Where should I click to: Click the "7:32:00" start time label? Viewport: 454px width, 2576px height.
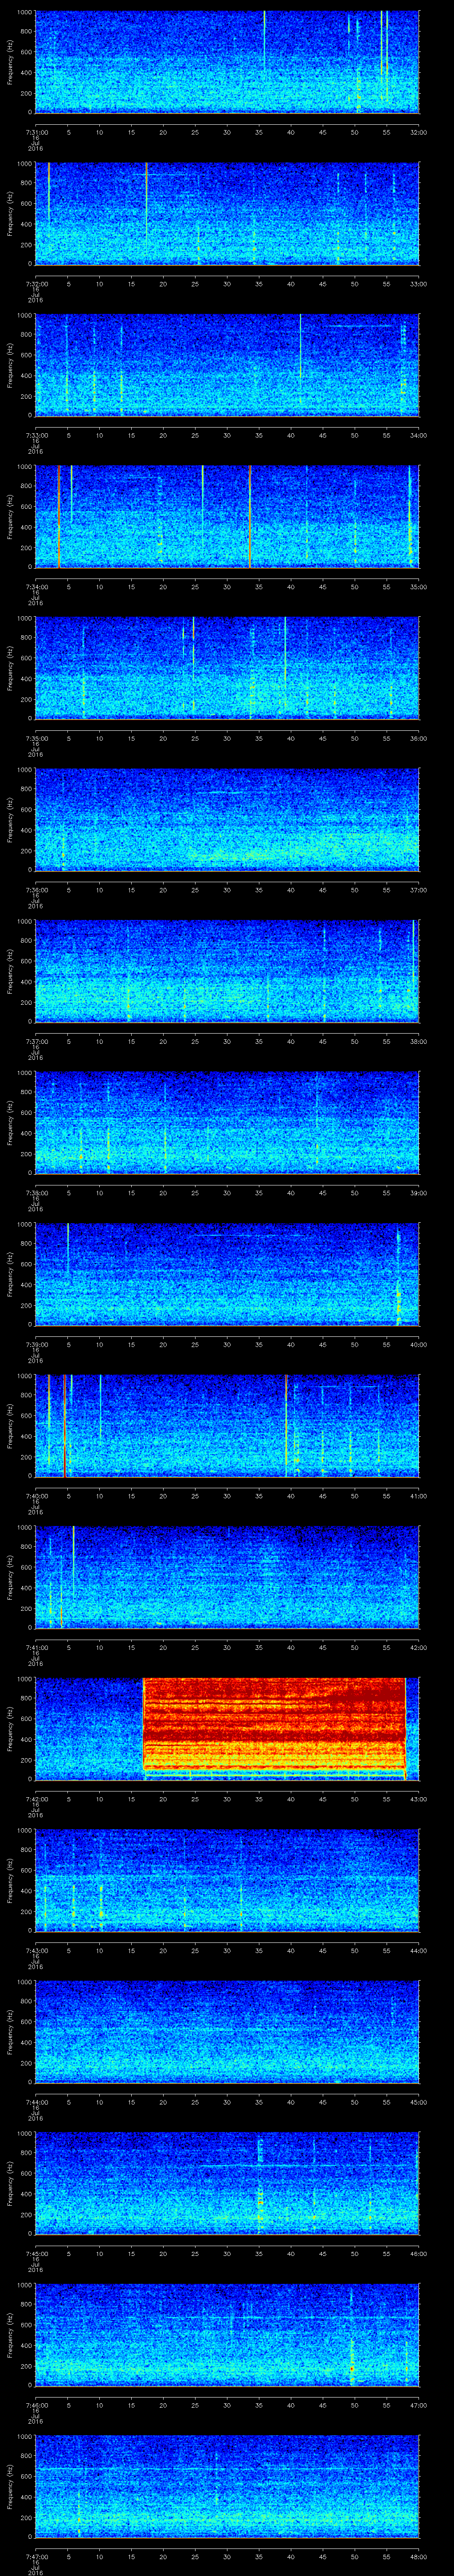[x=36, y=284]
